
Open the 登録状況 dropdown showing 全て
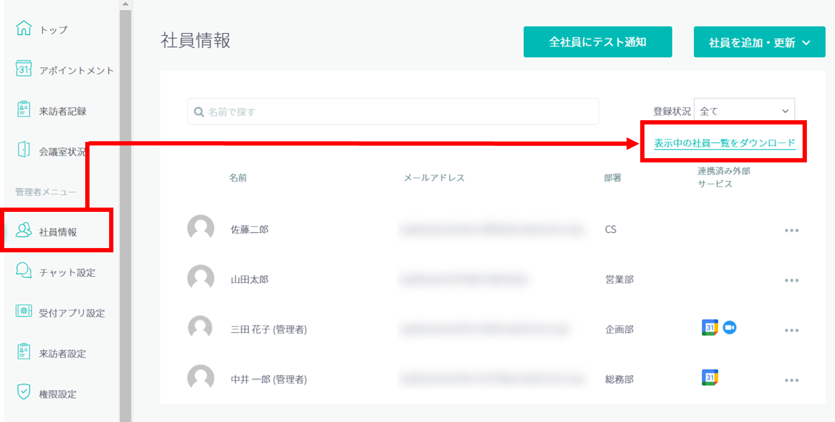(744, 111)
